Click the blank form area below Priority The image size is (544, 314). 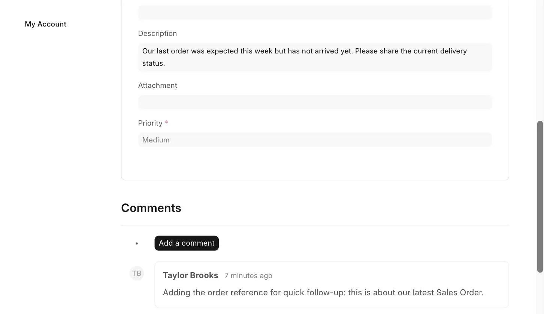click(x=315, y=163)
